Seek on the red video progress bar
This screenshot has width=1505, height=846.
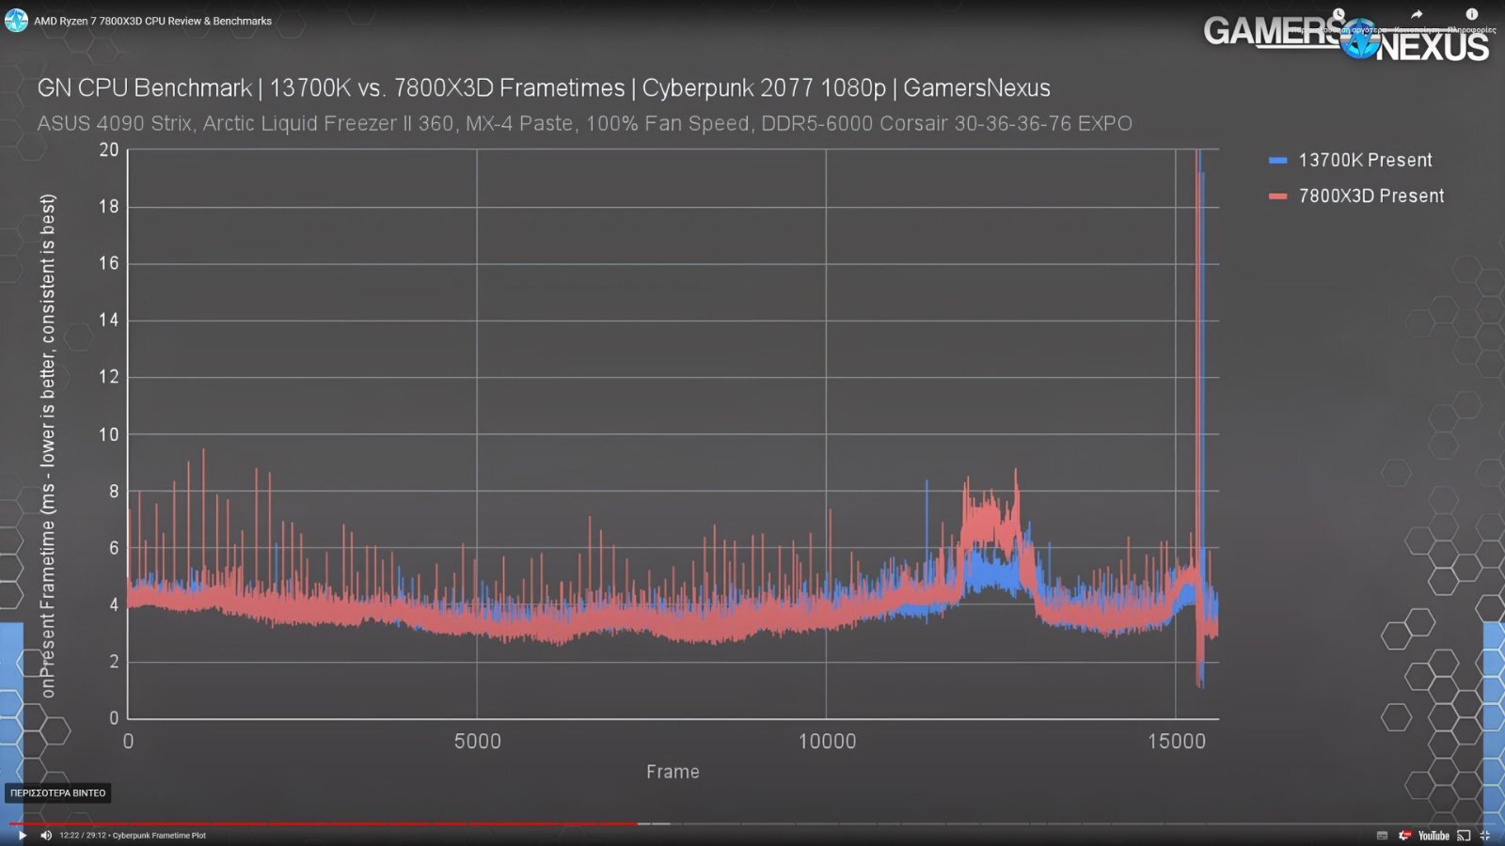pos(325,823)
